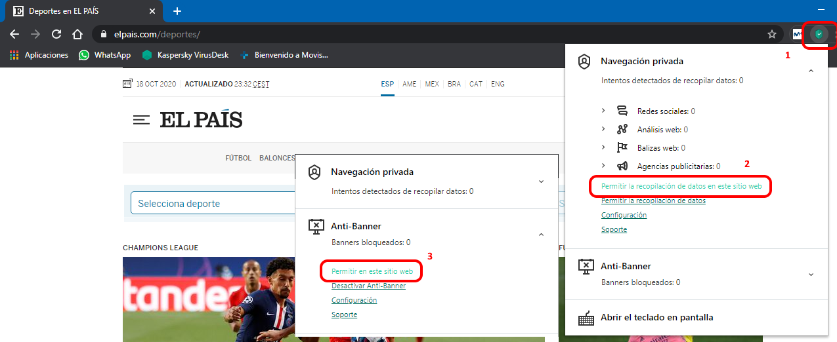
Task: Collapse Anti-Banner in the middle popup
Action: tap(541, 233)
